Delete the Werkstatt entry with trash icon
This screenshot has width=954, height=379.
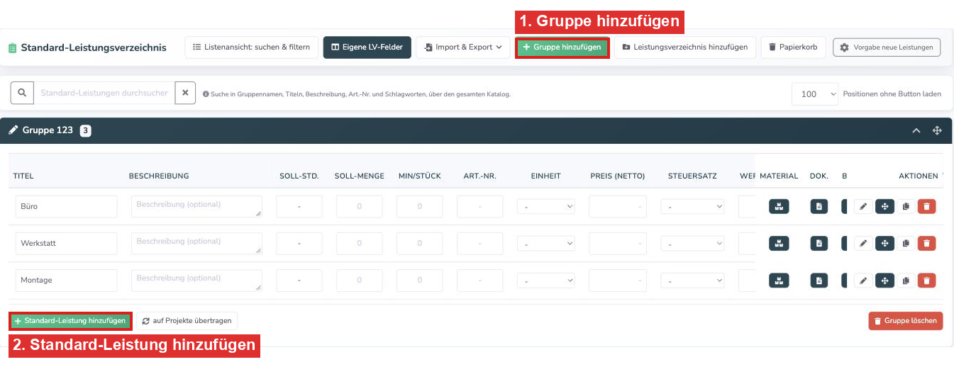click(x=926, y=243)
